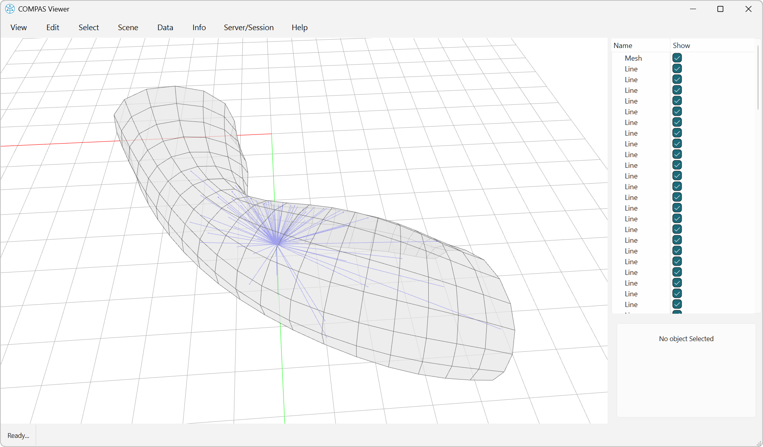The height and width of the screenshot is (447, 763).
Task: Click the Show column header
Action: pyautogui.click(x=681, y=45)
